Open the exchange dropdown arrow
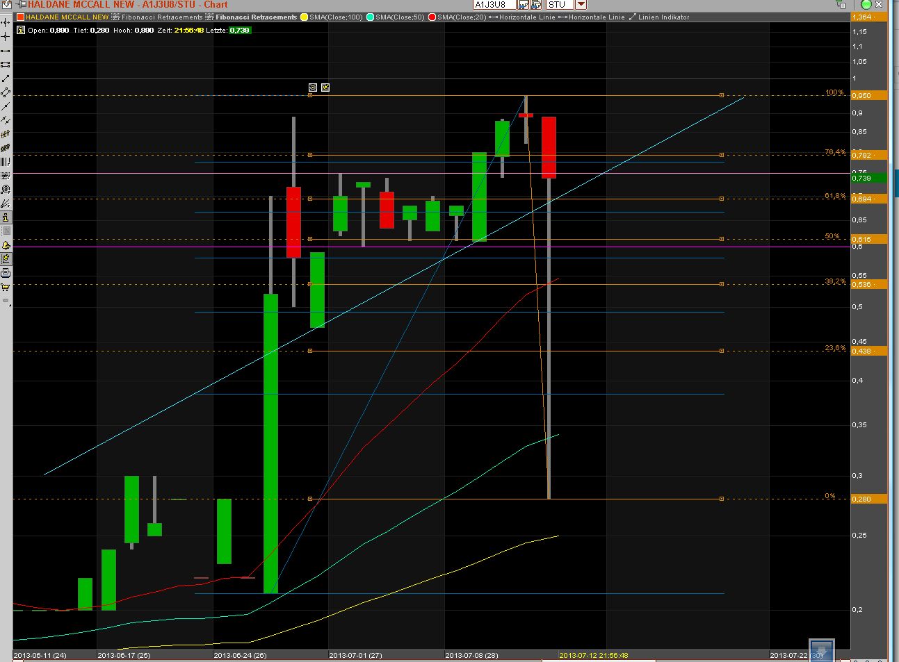The height and width of the screenshot is (662, 899). [581, 4]
